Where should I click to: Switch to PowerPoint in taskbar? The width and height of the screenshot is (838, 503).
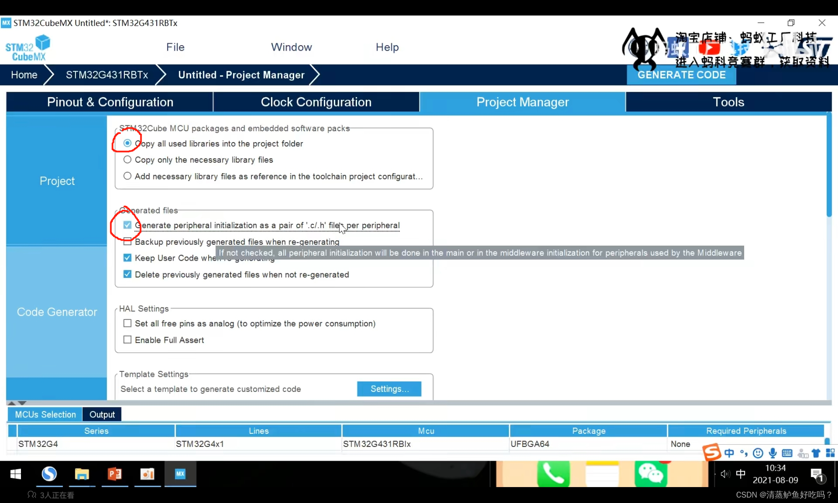(114, 474)
